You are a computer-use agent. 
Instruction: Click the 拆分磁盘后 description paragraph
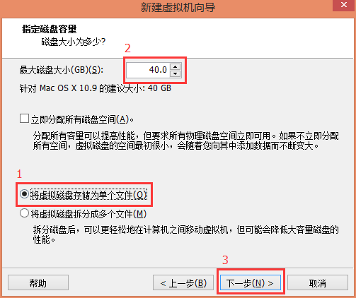click(186, 234)
